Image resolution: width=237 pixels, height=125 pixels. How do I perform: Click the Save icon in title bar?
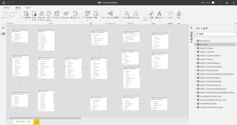(x=4, y=3)
